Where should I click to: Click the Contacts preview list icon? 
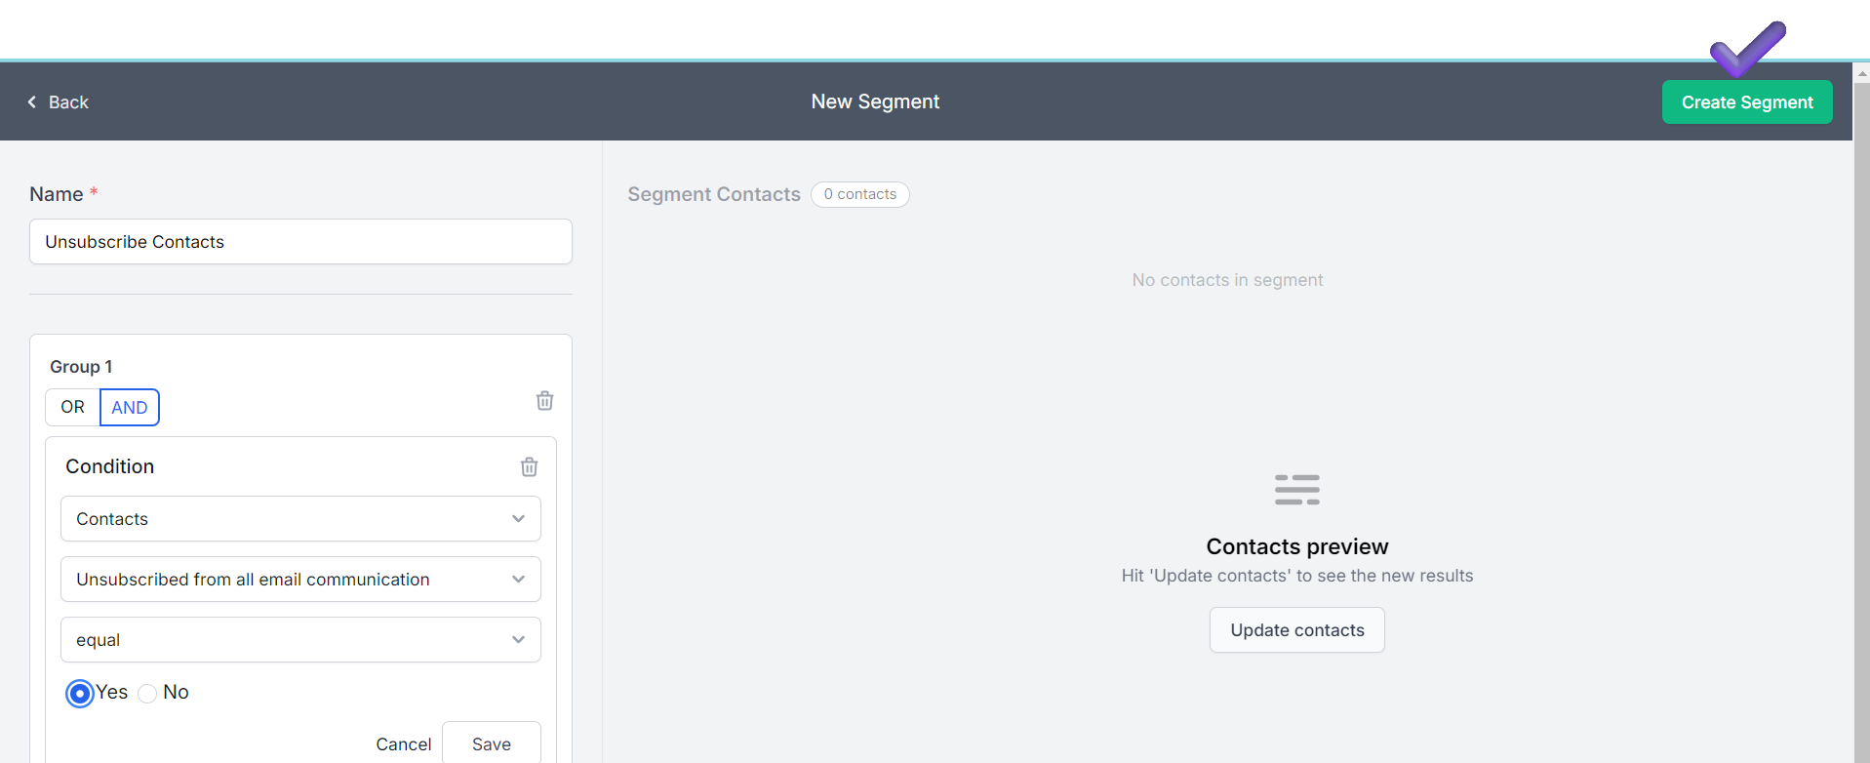[1296, 490]
